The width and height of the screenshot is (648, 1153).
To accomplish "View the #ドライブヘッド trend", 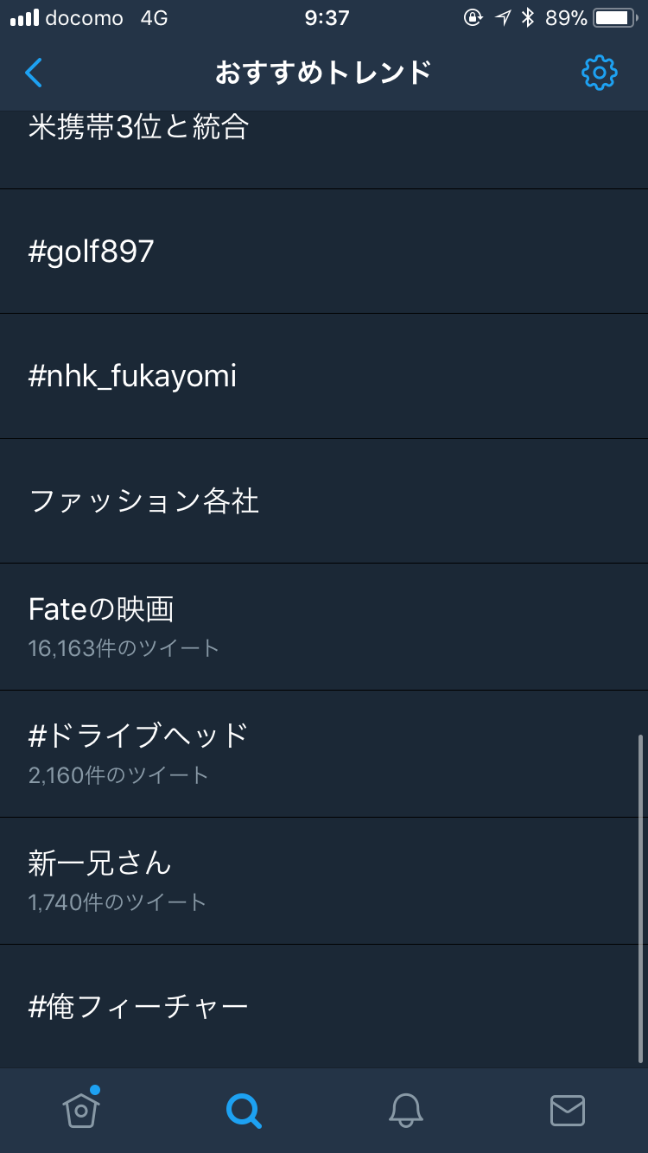I will 138,736.
